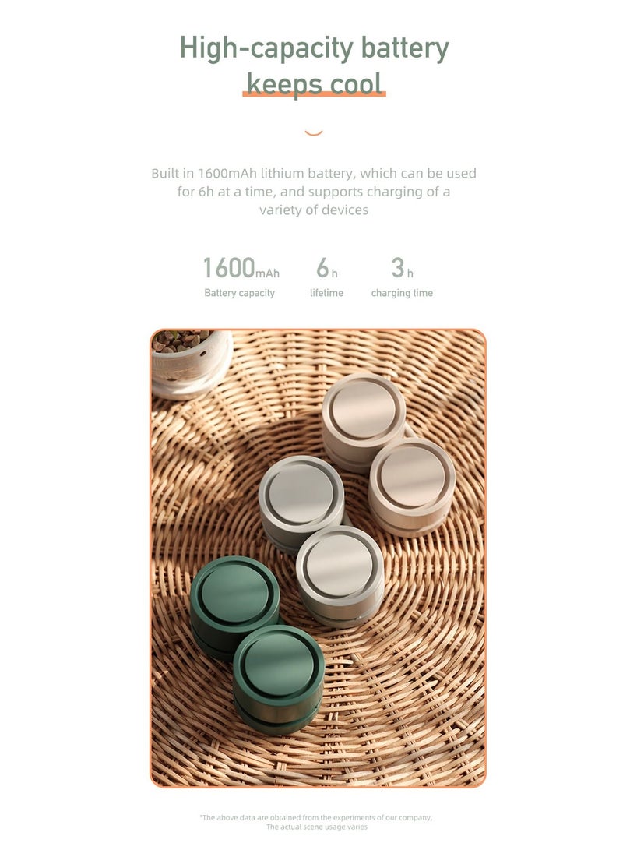Image resolution: width=623 pixels, height=850 pixels.
Task: Click the 3h charging figure
Action: coord(402,268)
